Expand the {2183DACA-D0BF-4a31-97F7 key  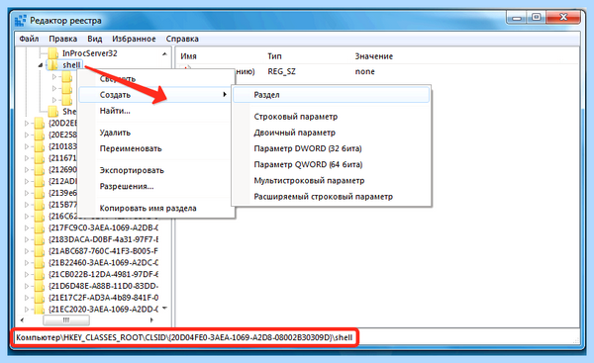pyautogui.click(x=27, y=239)
